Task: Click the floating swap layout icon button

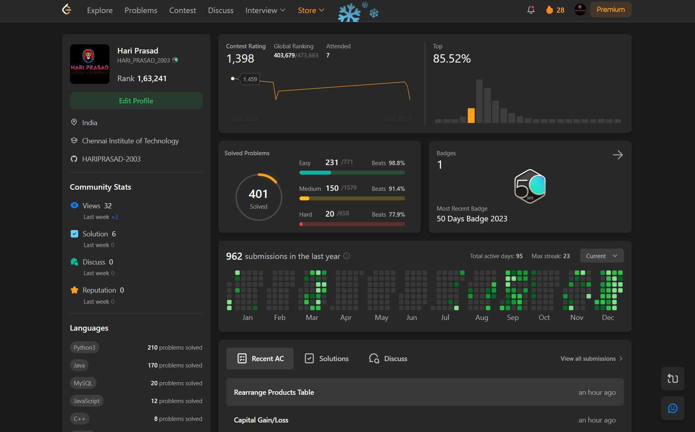Action: coord(672,379)
